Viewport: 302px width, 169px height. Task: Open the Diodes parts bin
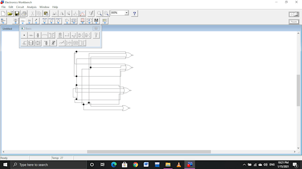29,21
